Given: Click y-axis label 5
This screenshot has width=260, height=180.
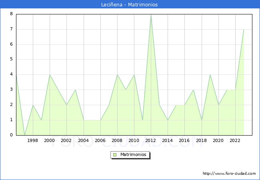Looking at the screenshot, I should (x=11, y=59).
